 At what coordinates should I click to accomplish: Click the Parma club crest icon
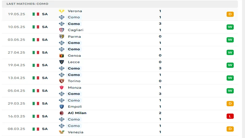(x=62, y=36)
